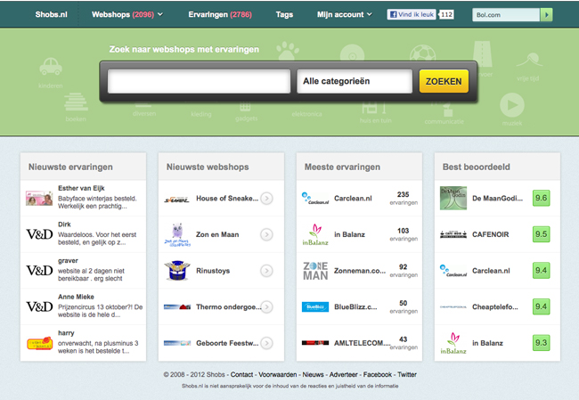
Task: Click the Bol.com field in header
Action: (x=506, y=15)
